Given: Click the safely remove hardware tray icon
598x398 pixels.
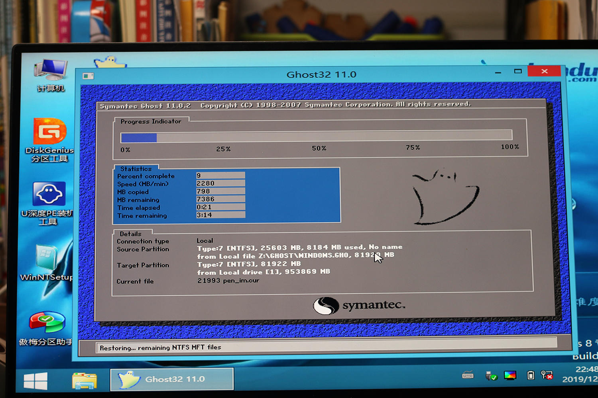Looking at the screenshot, I should 491,375.
